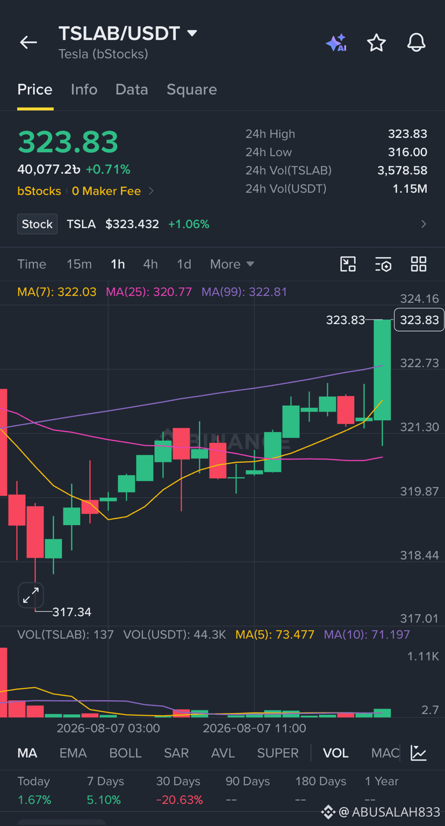The height and width of the screenshot is (826, 445).
Task: Tap the volume MA(10): 71.197 label
Action: [x=367, y=634]
